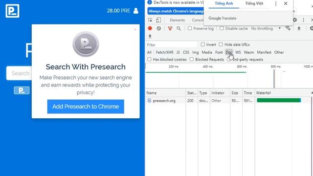Open network conditions wifi icon
The image size is (313, 176).
coord(288,28)
